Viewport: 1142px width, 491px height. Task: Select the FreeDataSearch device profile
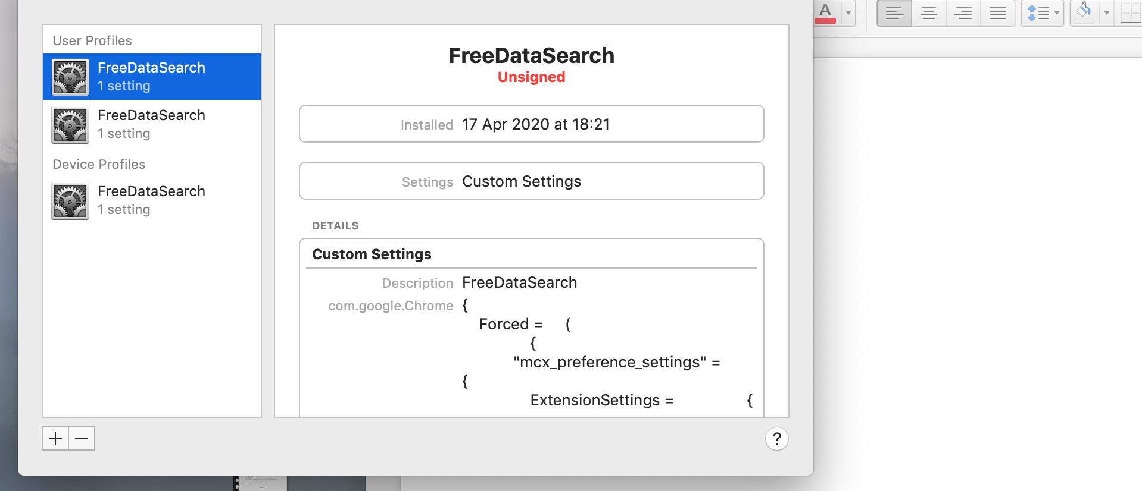(x=152, y=200)
